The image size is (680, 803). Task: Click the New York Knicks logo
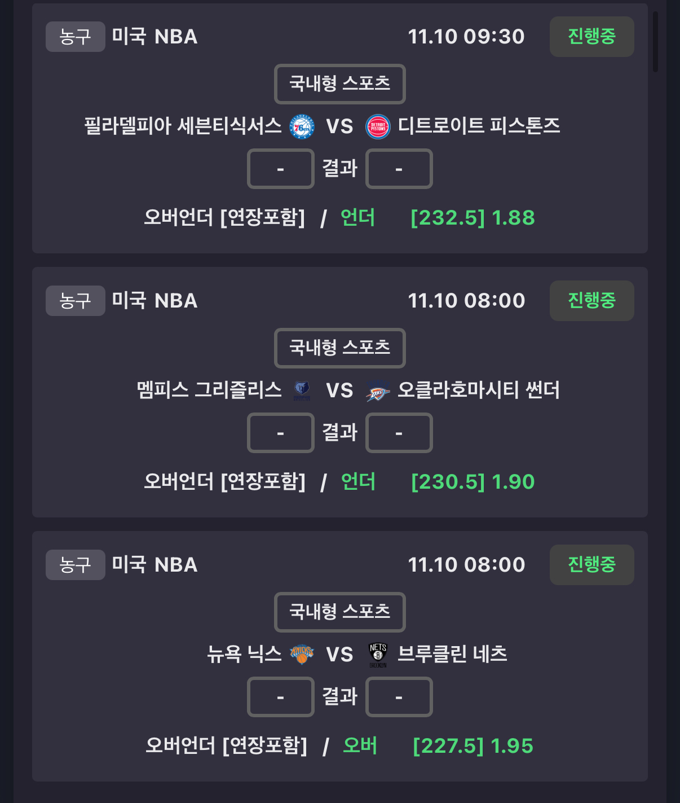(x=302, y=655)
